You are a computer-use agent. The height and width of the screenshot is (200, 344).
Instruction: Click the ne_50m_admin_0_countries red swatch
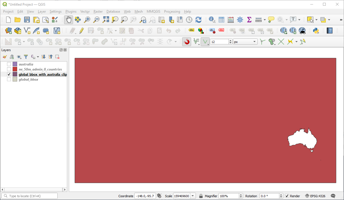[x=15, y=69]
